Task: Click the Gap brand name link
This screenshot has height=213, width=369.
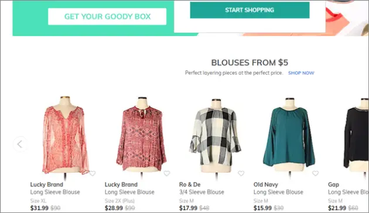Action: 333,184
